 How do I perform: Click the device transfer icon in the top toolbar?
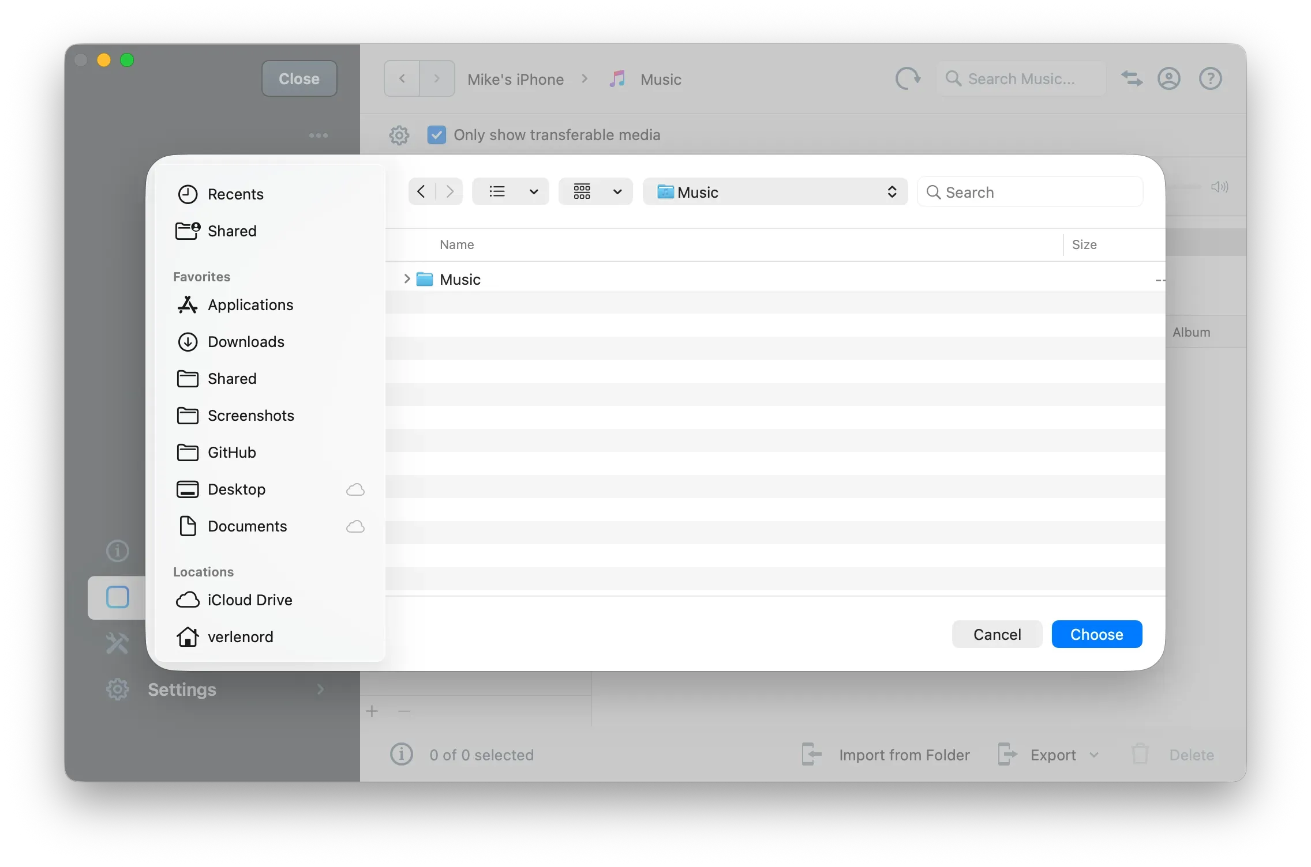click(x=1131, y=78)
